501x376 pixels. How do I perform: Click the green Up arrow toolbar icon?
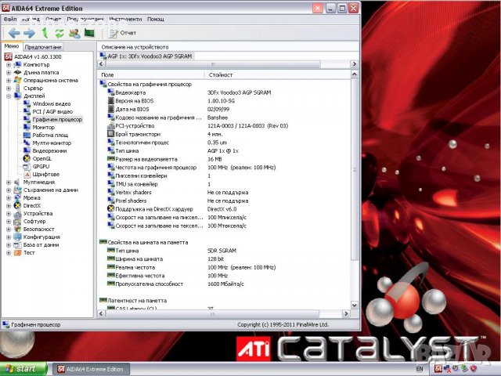45,33
